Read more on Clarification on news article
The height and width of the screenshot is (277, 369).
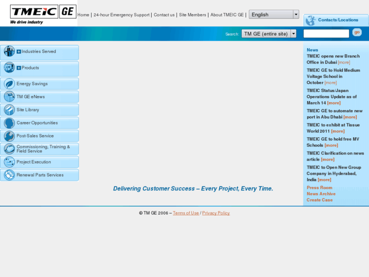tap(327, 160)
